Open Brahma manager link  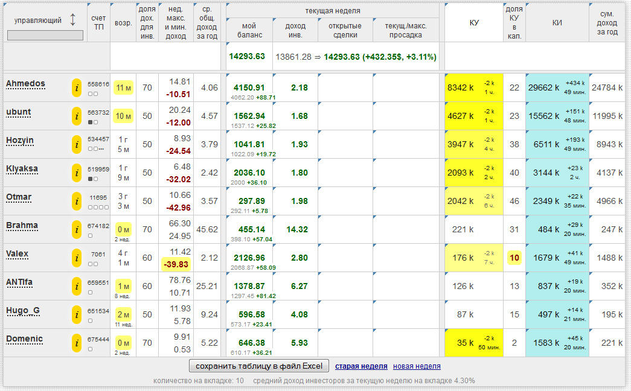[22, 225]
